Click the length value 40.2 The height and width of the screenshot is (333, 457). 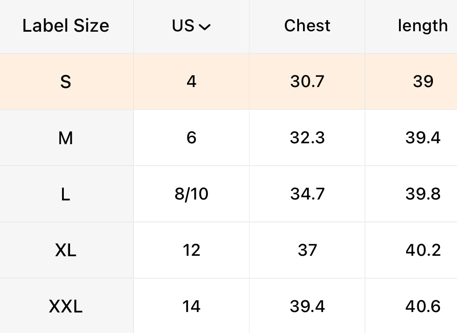pyautogui.click(x=423, y=250)
